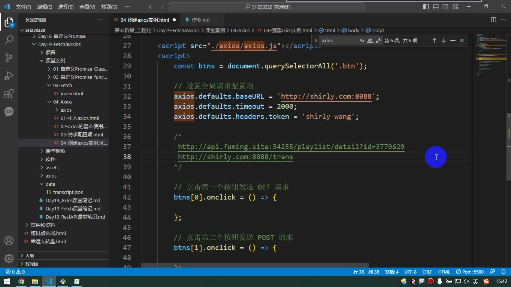The width and height of the screenshot is (511, 287).
Task: Toggle Find in Selection option
Action: point(453,40)
